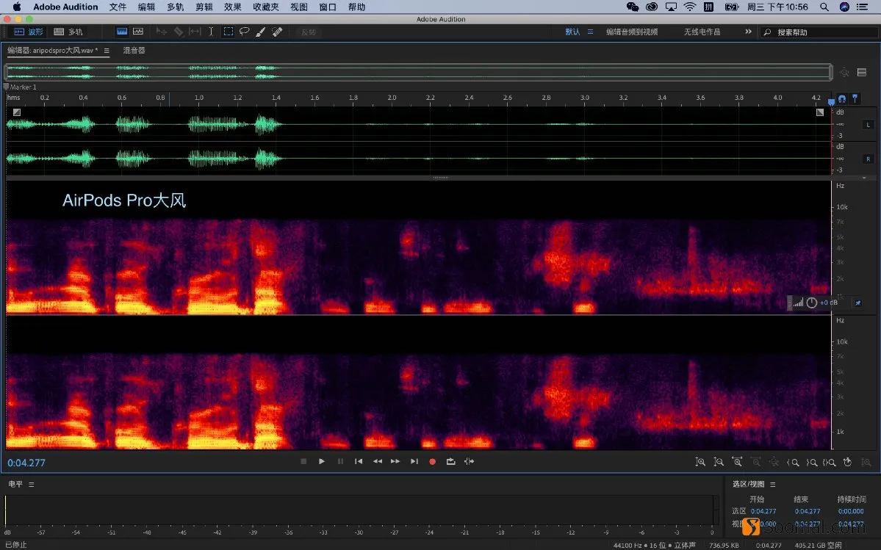881x550 pixels.
Task: Select the Spot Healing Brush tool
Action: point(277,32)
